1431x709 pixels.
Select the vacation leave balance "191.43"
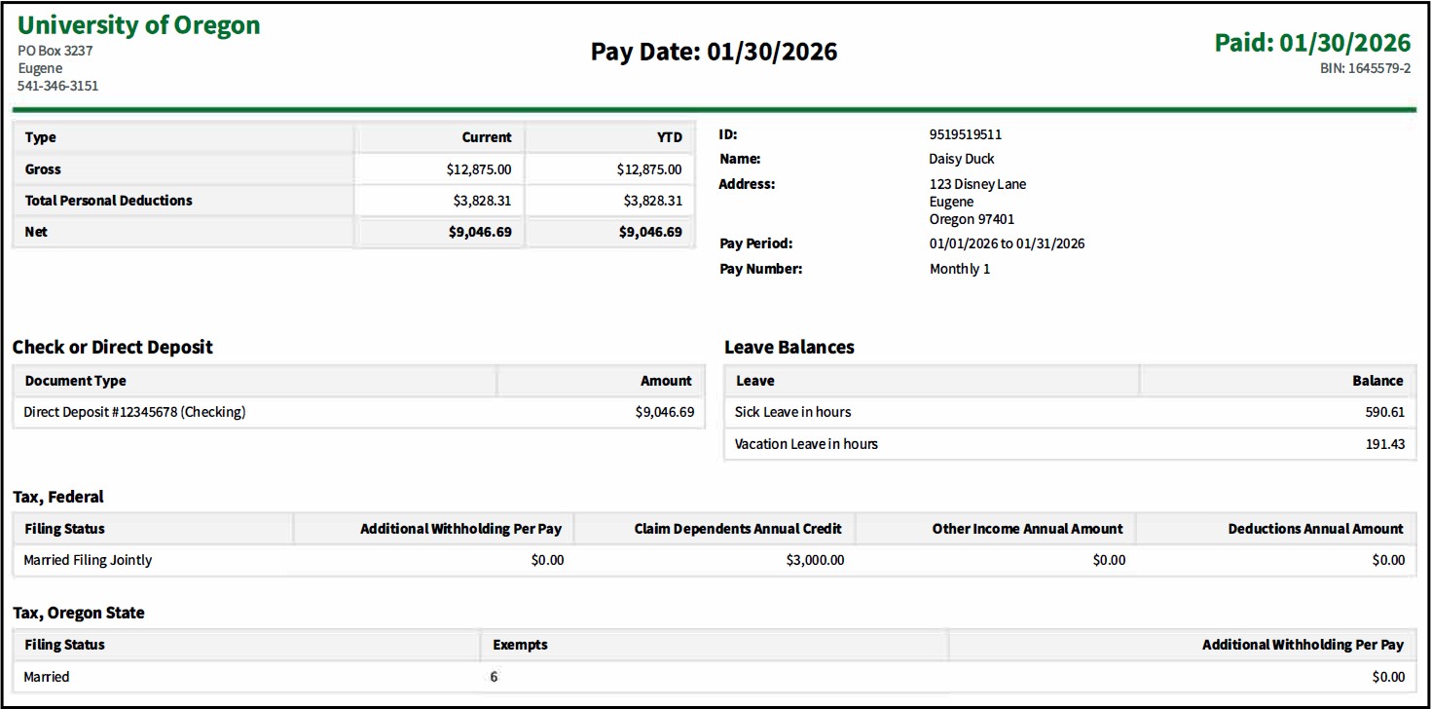click(1385, 444)
